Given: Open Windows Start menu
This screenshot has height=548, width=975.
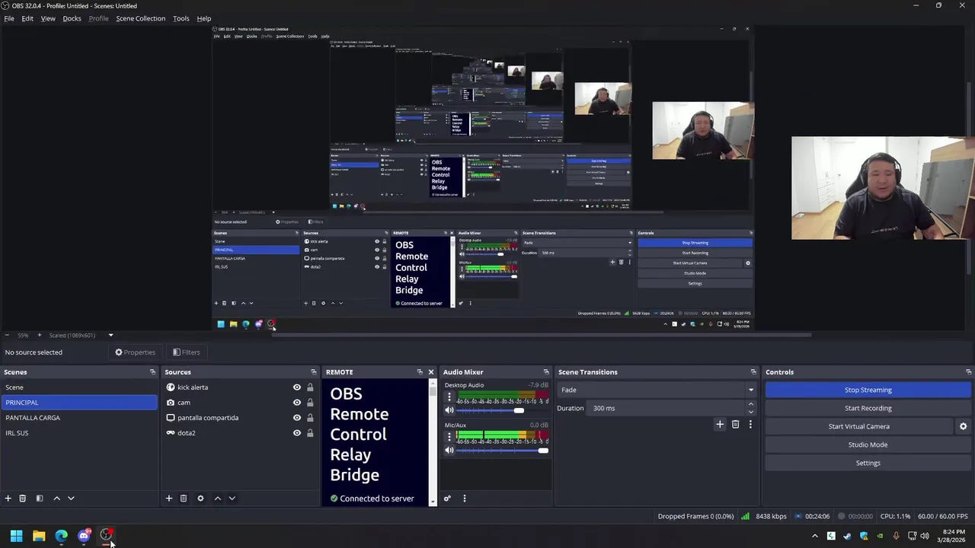Looking at the screenshot, I should (16, 536).
